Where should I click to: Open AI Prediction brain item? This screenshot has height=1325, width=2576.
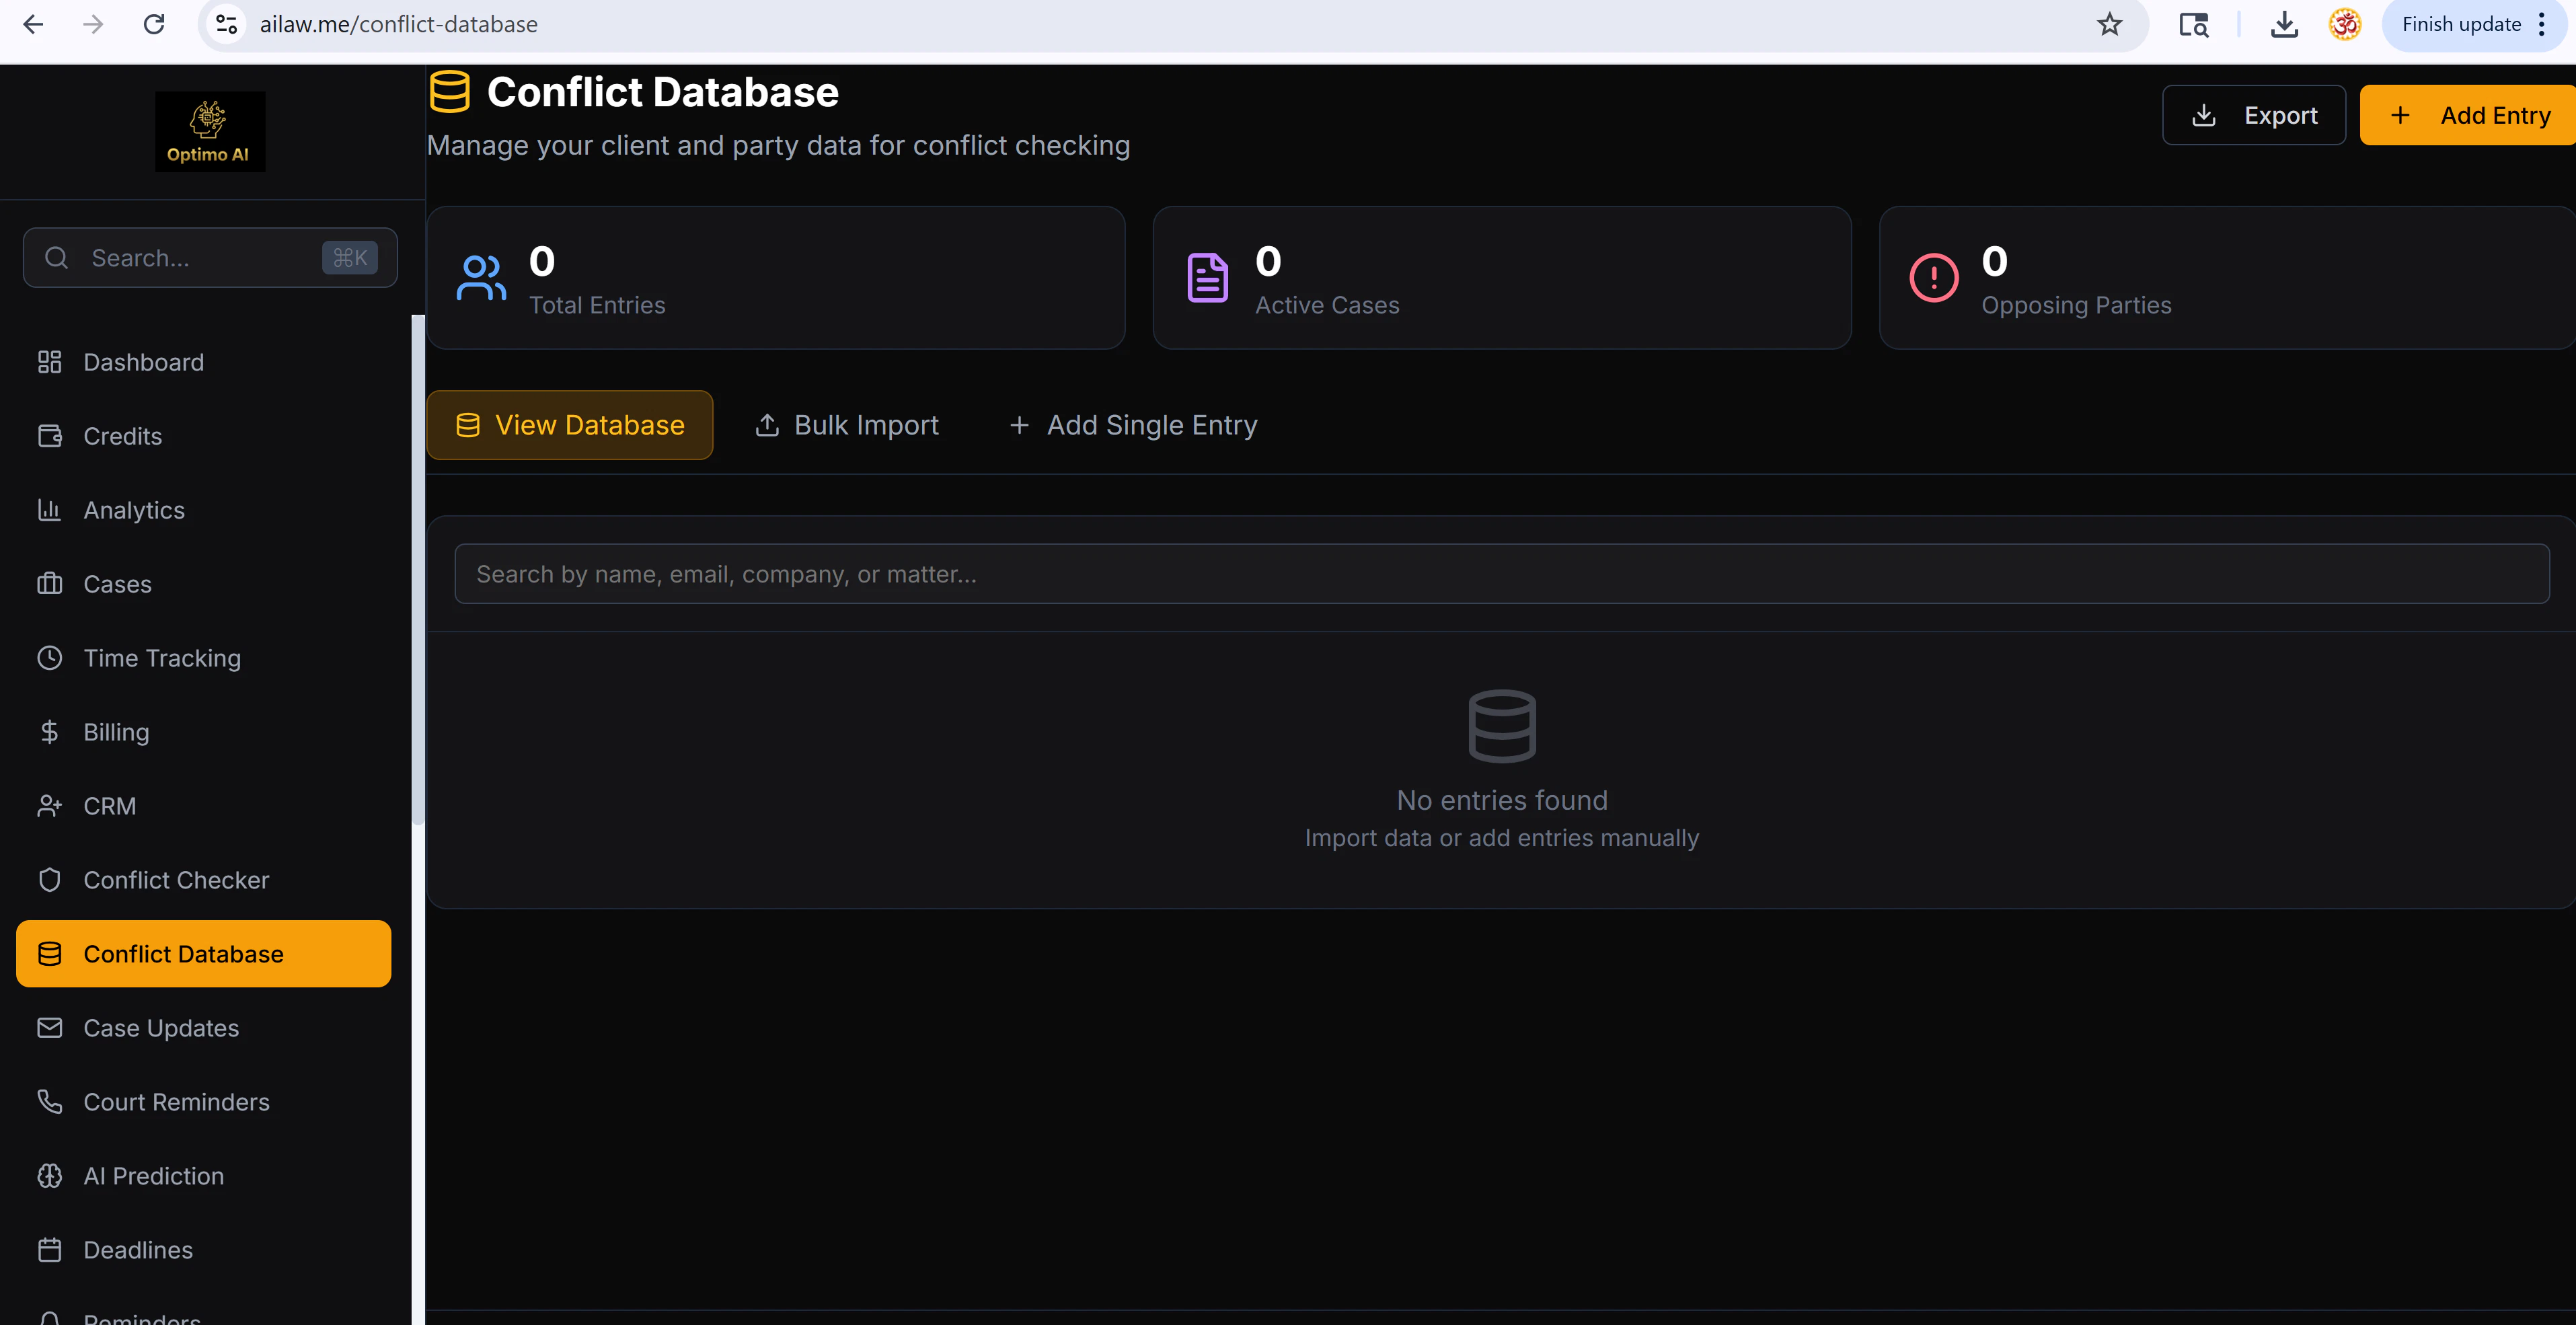[153, 1176]
